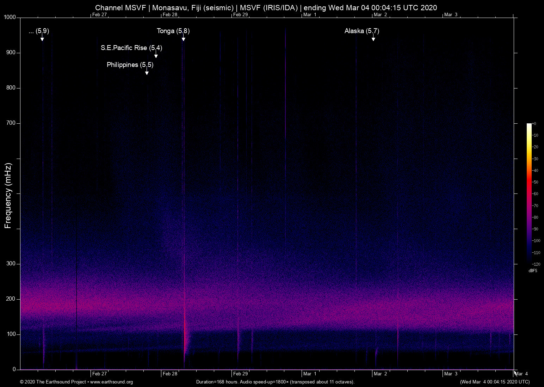Click the -110 color scale value
The height and width of the screenshot is (387, 544).
(x=536, y=252)
